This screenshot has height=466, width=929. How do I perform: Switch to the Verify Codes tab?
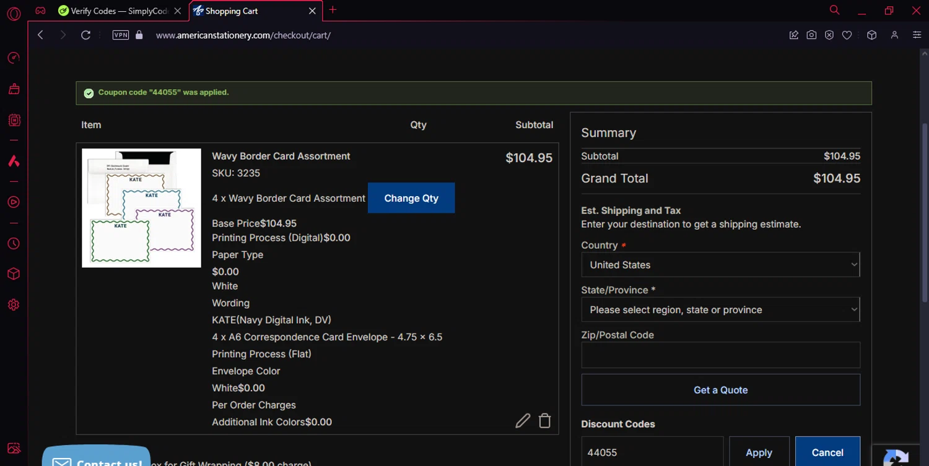pyautogui.click(x=115, y=11)
